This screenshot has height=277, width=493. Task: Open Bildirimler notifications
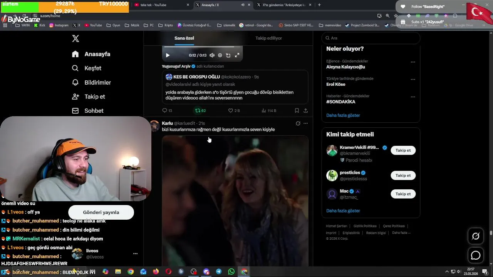click(x=91, y=82)
